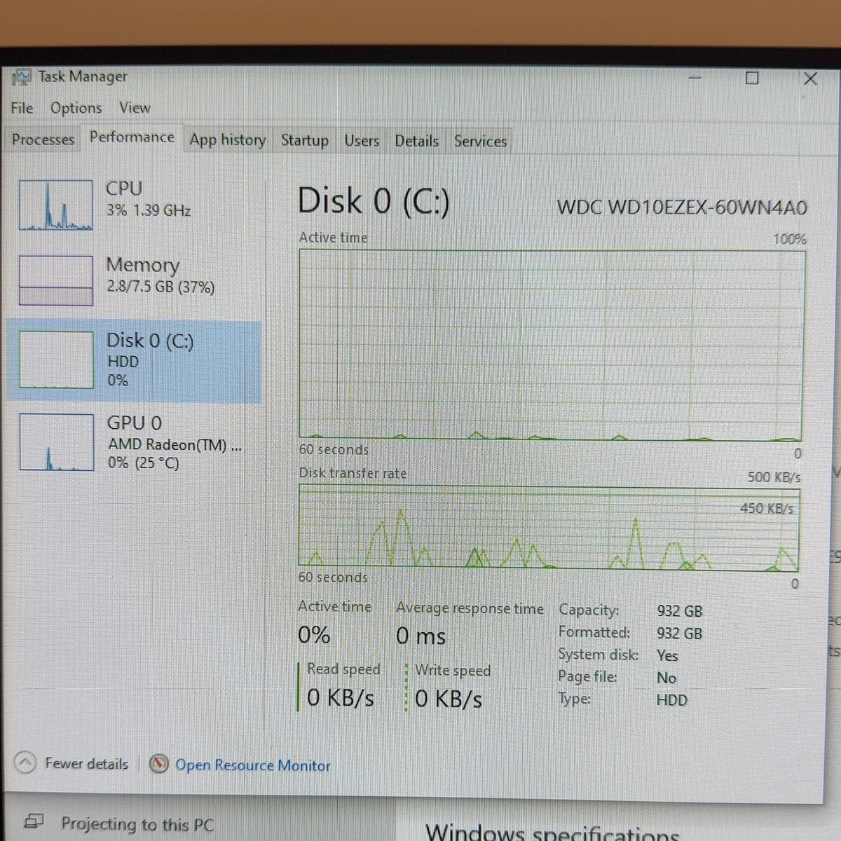Click the Open Resource Monitor icon
The height and width of the screenshot is (841, 841).
point(159,763)
